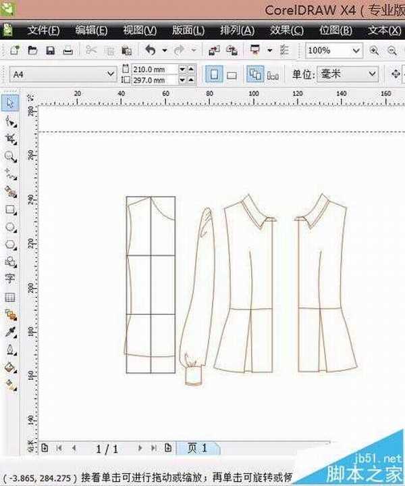Screen dimensions: 405x486
Task: Open the 100% zoom level dropdown
Action: tap(356, 51)
